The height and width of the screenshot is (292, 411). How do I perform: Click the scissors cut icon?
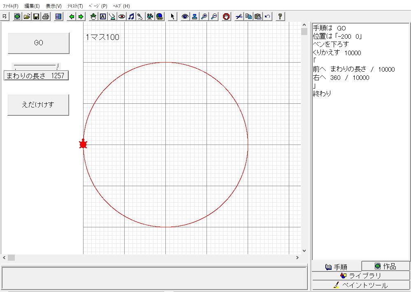[x=239, y=16]
